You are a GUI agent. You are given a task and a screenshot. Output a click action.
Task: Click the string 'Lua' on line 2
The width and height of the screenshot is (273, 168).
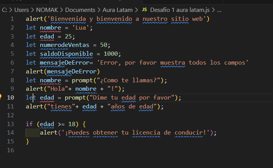pyautogui.click(x=81, y=28)
